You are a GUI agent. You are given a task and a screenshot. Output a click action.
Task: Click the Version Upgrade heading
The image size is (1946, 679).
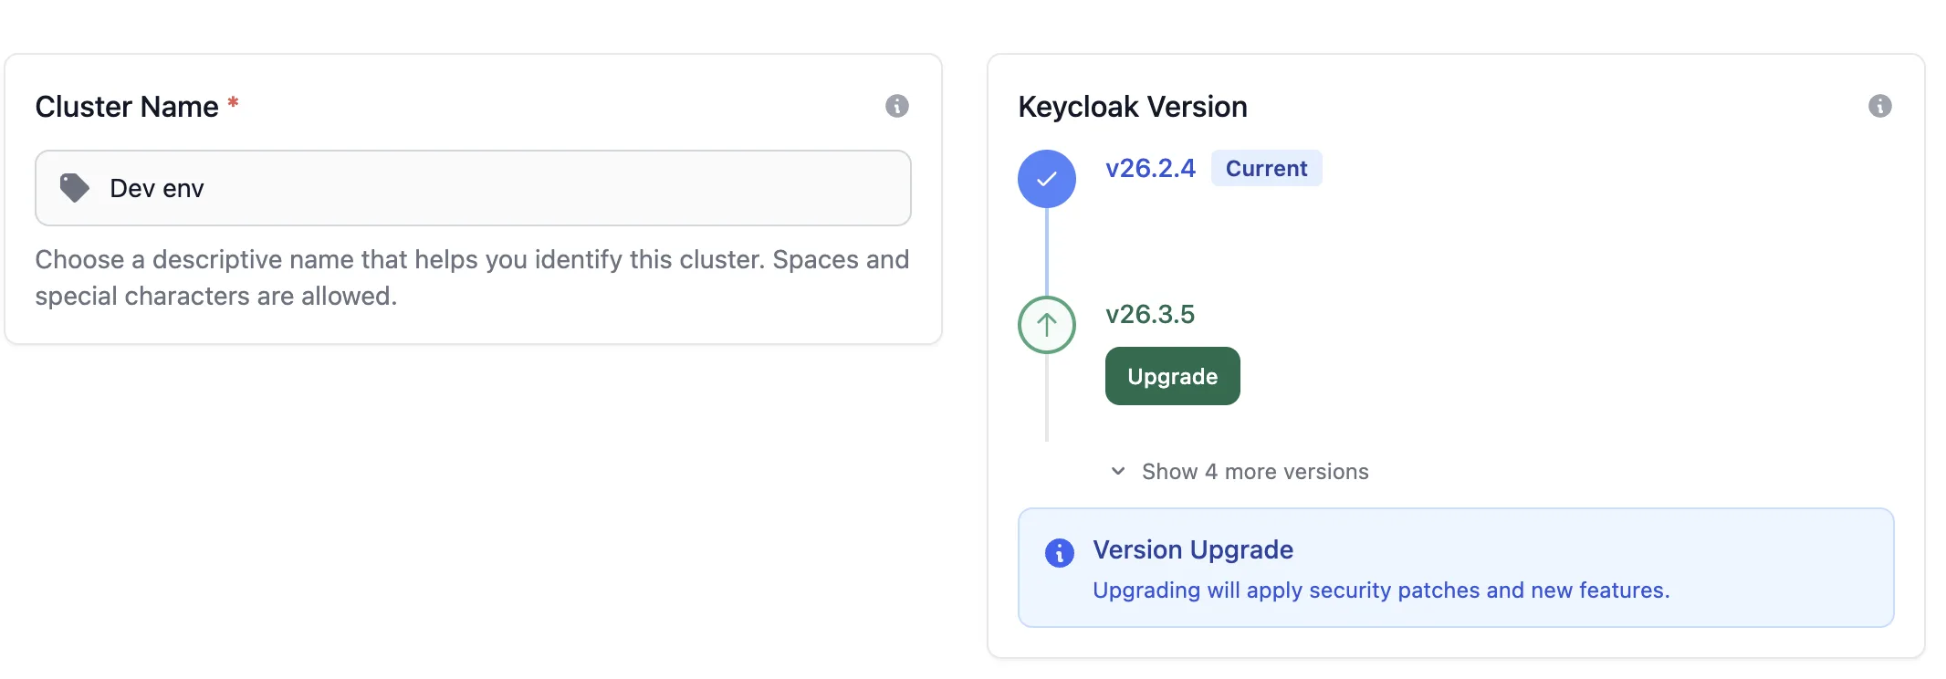(x=1193, y=549)
